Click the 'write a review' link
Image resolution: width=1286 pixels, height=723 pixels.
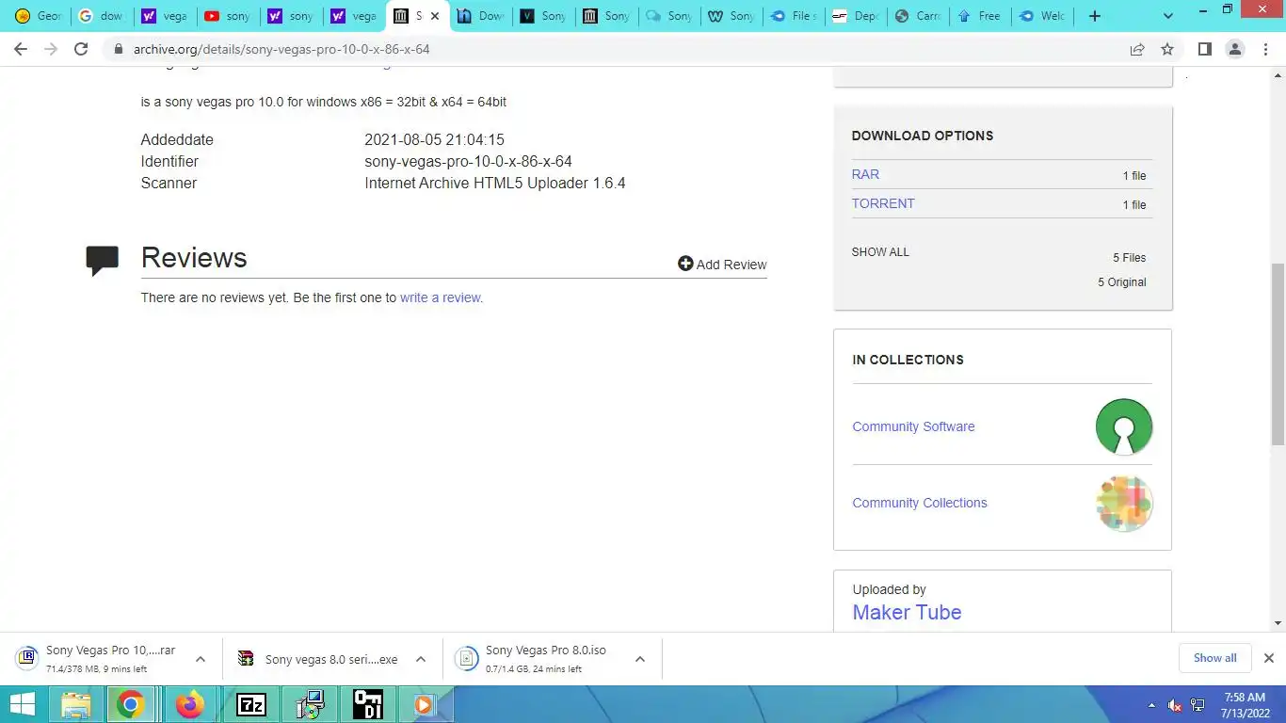click(442, 297)
